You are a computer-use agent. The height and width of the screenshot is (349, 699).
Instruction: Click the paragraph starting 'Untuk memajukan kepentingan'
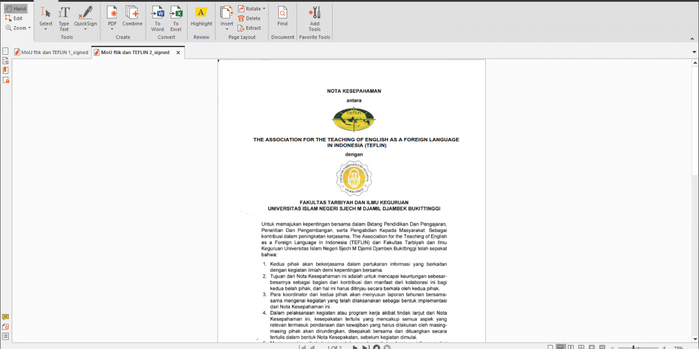(354, 239)
